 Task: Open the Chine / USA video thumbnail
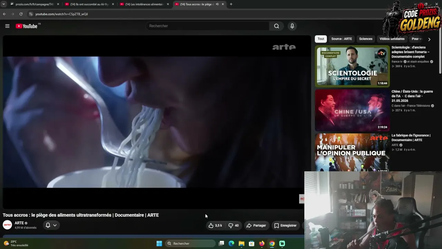point(352,110)
